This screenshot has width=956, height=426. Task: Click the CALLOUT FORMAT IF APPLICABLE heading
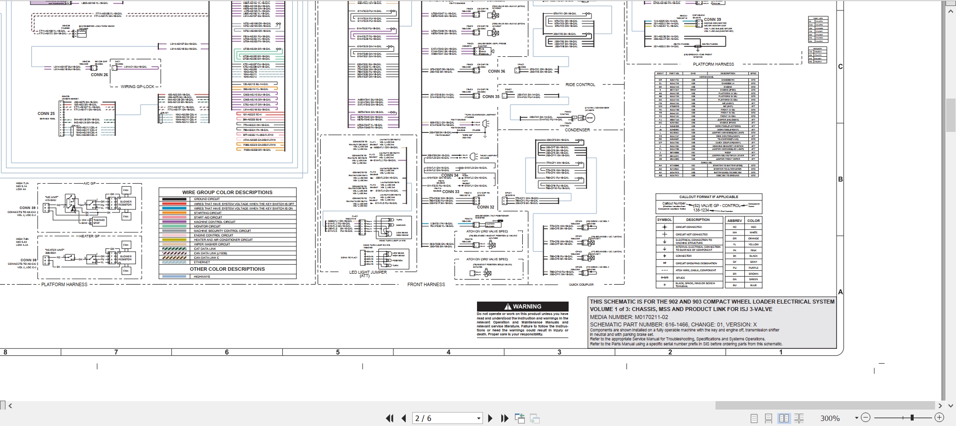(x=709, y=197)
